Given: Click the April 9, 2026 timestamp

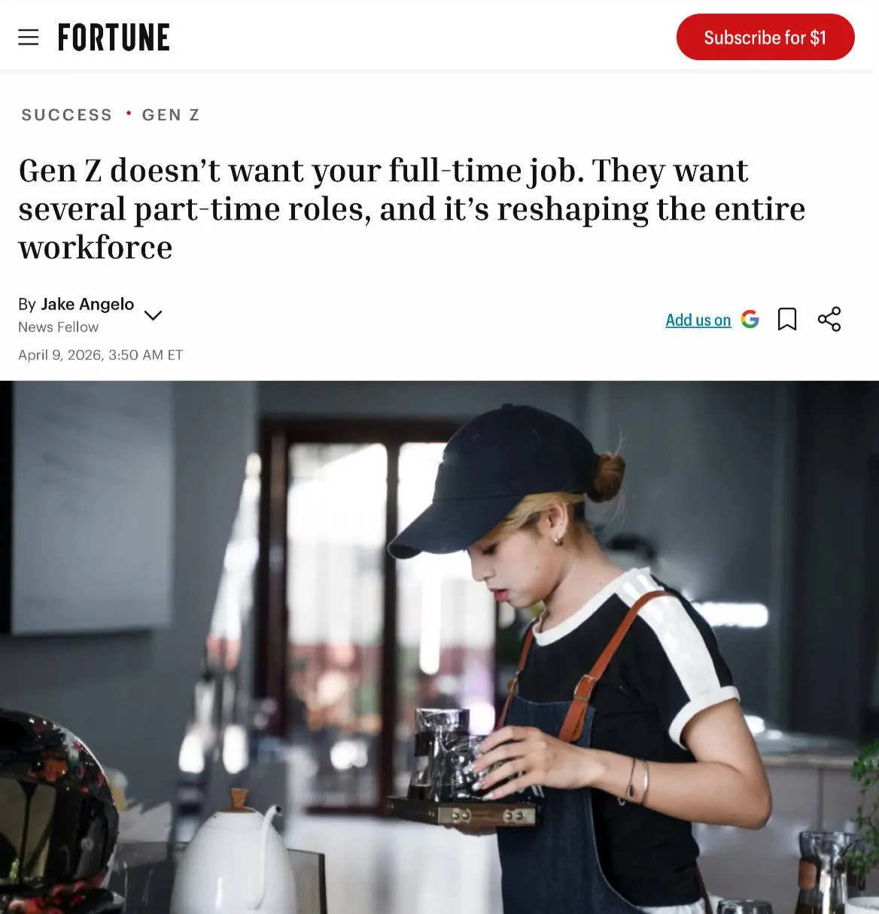Looking at the screenshot, I should (x=101, y=355).
